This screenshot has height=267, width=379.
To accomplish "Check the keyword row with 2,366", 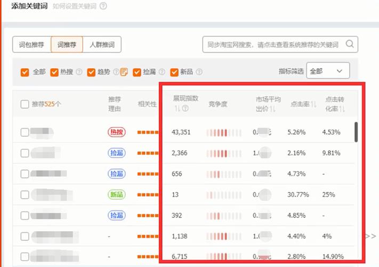I will (x=25, y=153).
